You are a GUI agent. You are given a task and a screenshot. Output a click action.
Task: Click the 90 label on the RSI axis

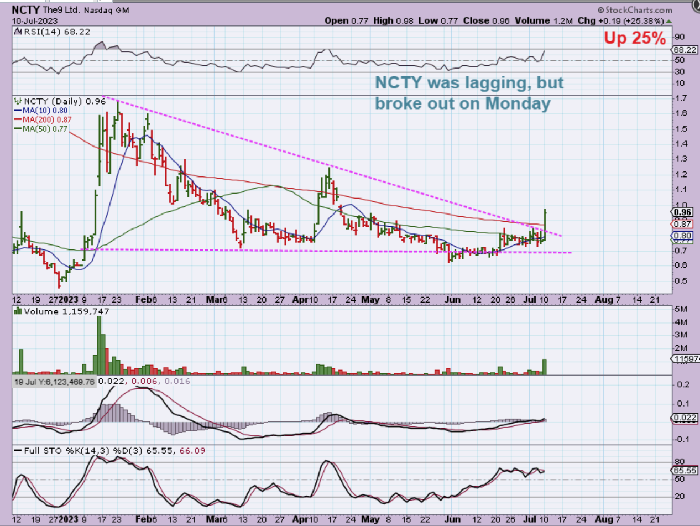(x=679, y=37)
